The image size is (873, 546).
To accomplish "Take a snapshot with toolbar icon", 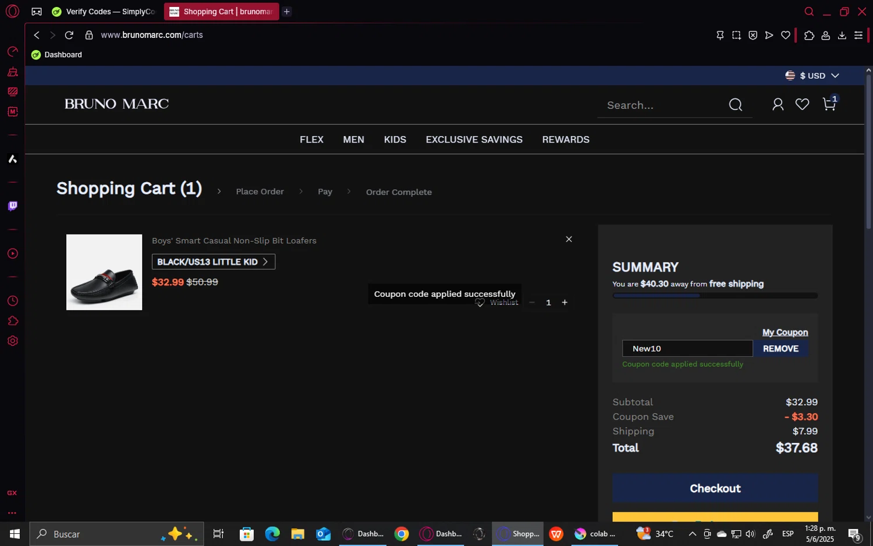I will (736, 36).
